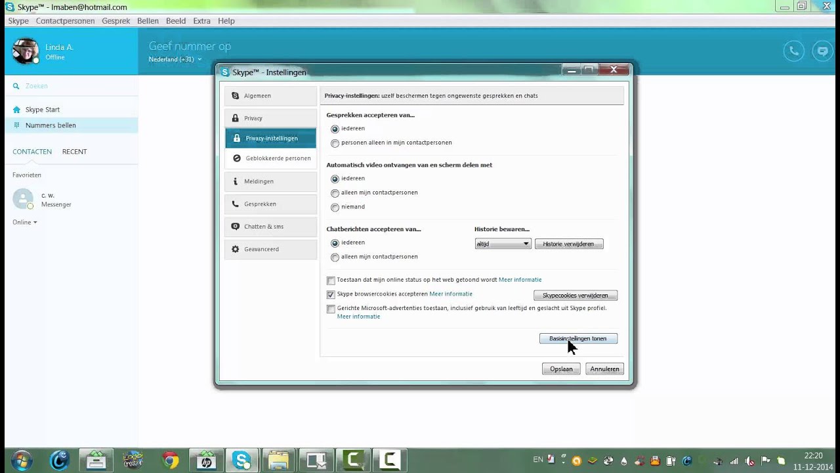
Task: Open Skype Start home icon
Action: (16, 110)
